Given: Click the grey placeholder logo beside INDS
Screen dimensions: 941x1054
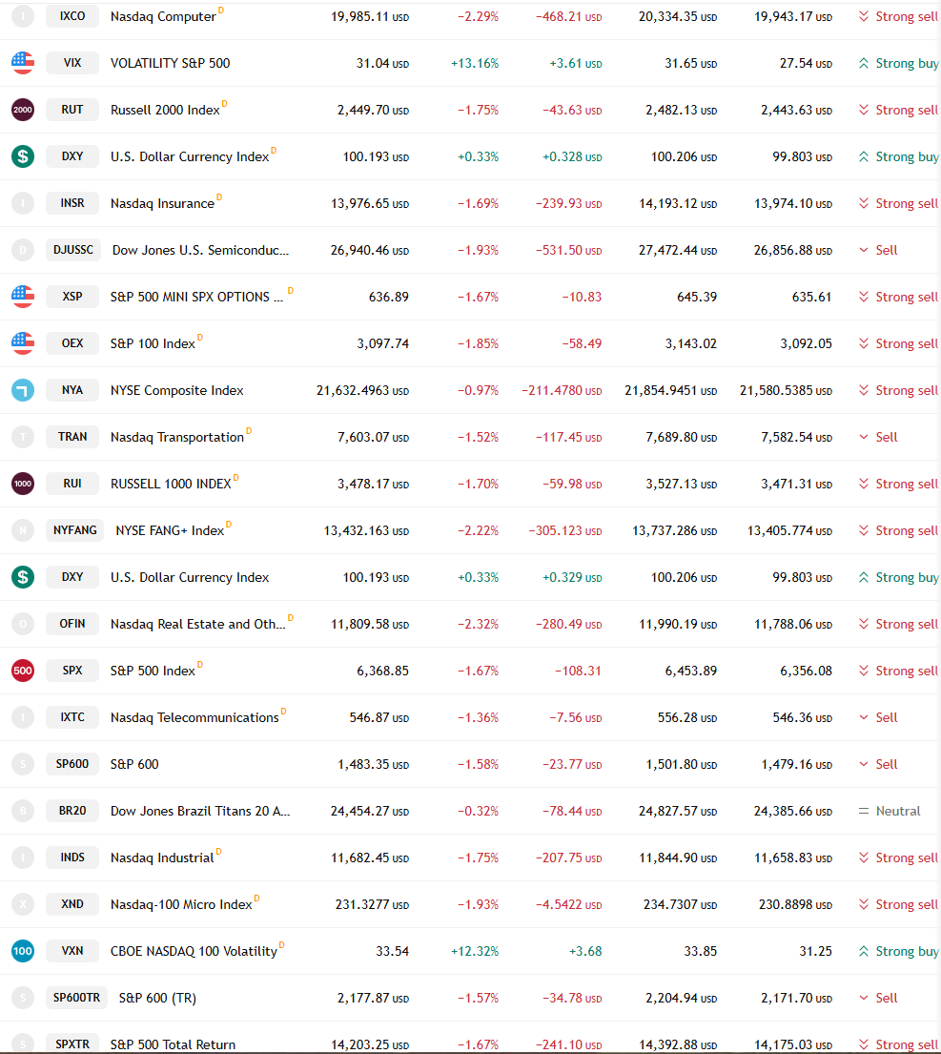Looking at the screenshot, I should pyautogui.click(x=23, y=858).
